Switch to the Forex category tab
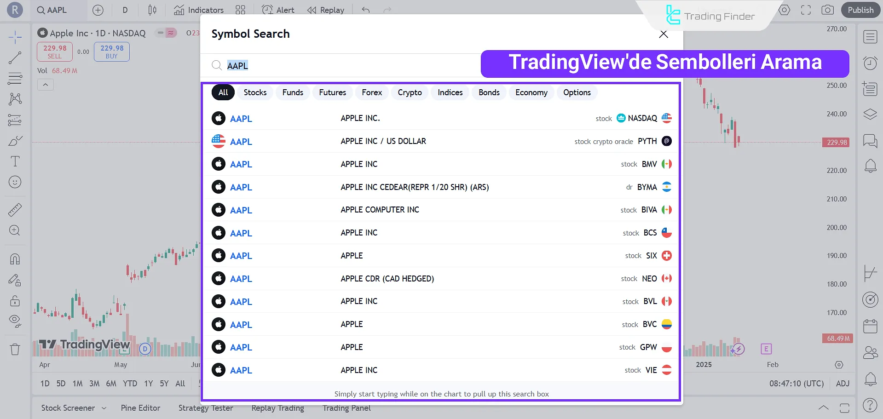This screenshot has height=419, width=883. coord(371,92)
